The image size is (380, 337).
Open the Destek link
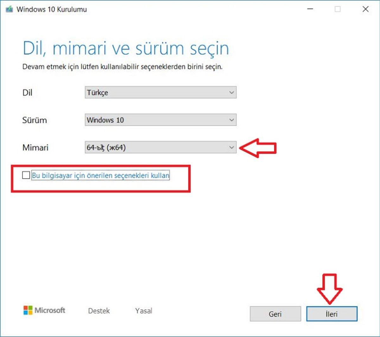[98, 310]
